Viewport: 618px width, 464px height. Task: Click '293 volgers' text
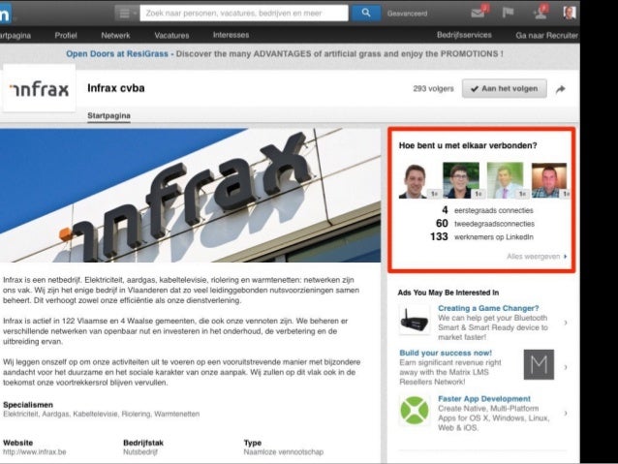[433, 89]
